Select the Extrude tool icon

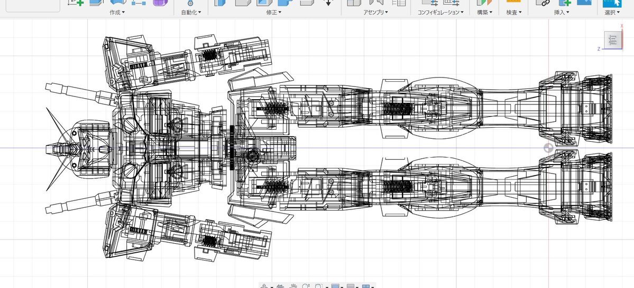coord(97,2)
